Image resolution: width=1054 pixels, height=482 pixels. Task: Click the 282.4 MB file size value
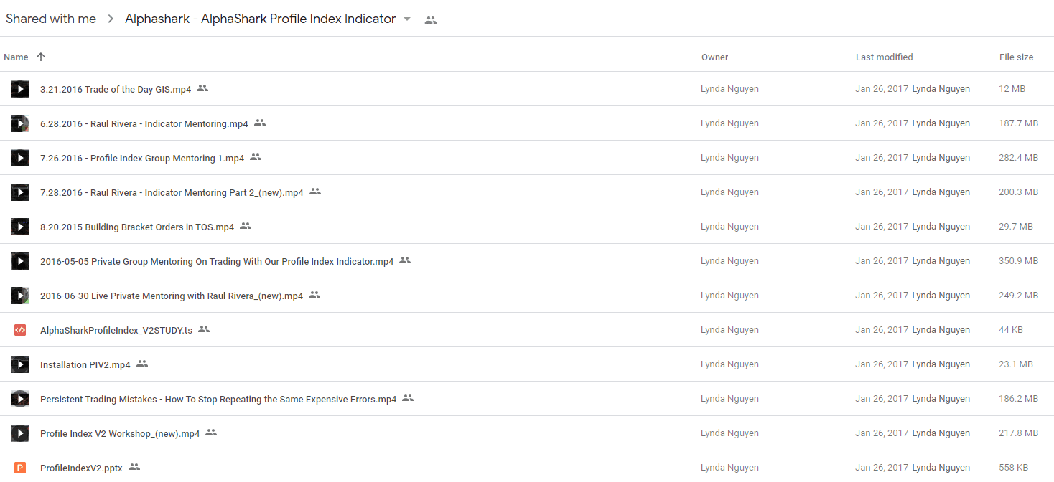[x=1019, y=158]
